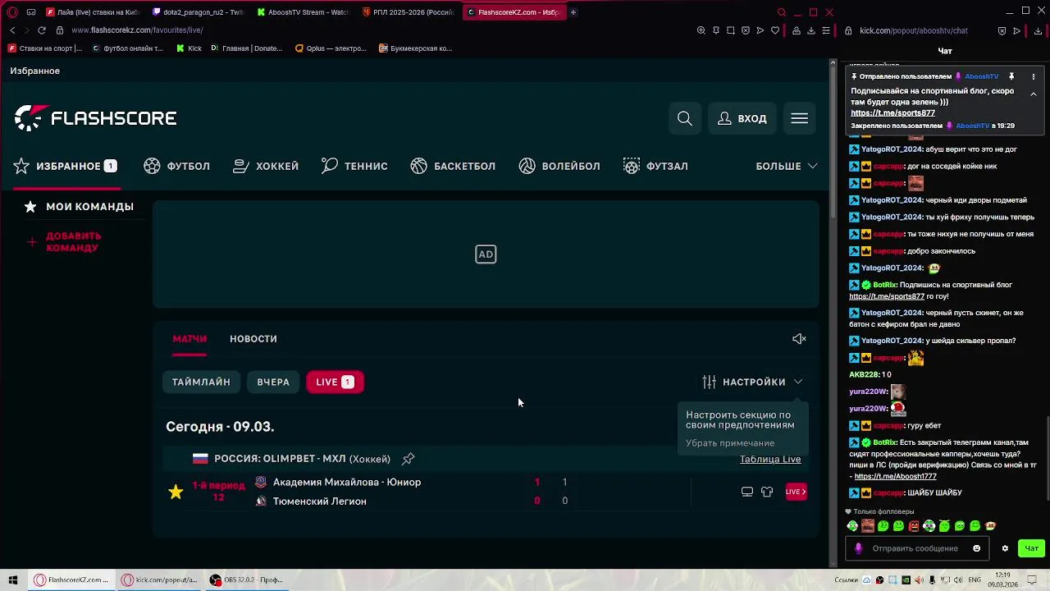This screenshot has width=1050, height=591.
Task: Expand the НАСТРОЙКИ settings dropdown
Action: 752,382
